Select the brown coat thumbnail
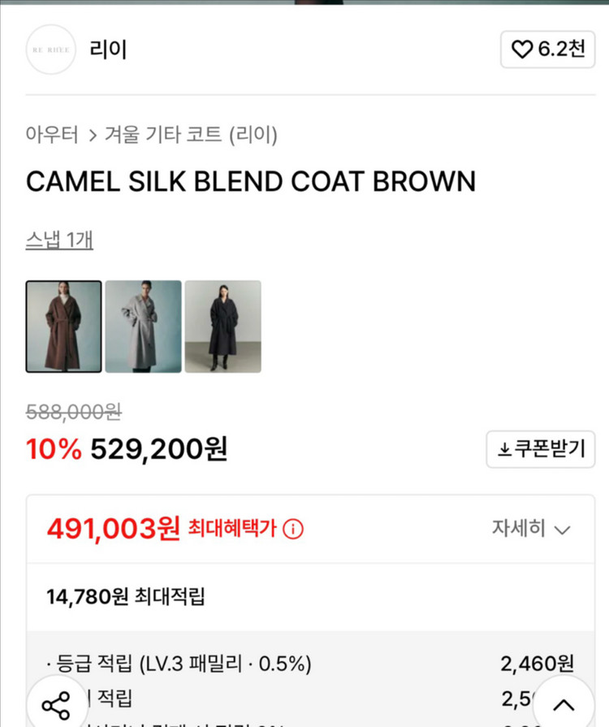This screenshot has width=609, height=727. (x=64, y=327)
